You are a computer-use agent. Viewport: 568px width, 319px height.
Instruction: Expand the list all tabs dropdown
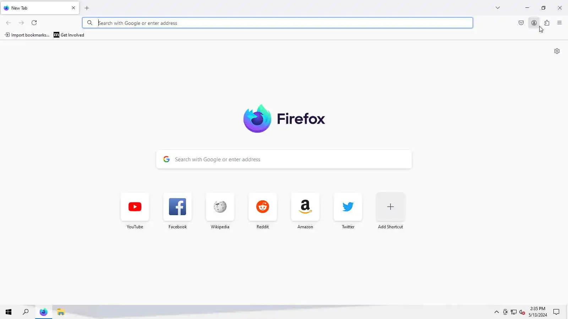tap(498, 8)
